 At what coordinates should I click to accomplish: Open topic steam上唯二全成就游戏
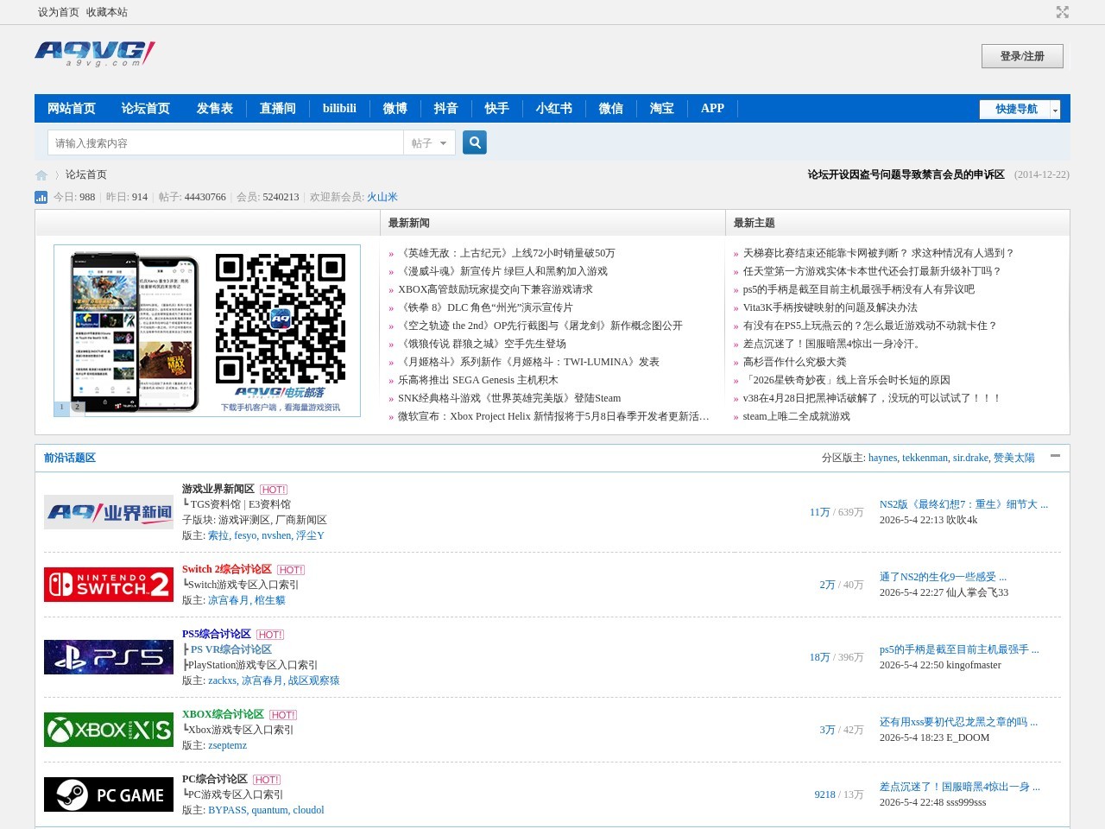tap(797, 416)
